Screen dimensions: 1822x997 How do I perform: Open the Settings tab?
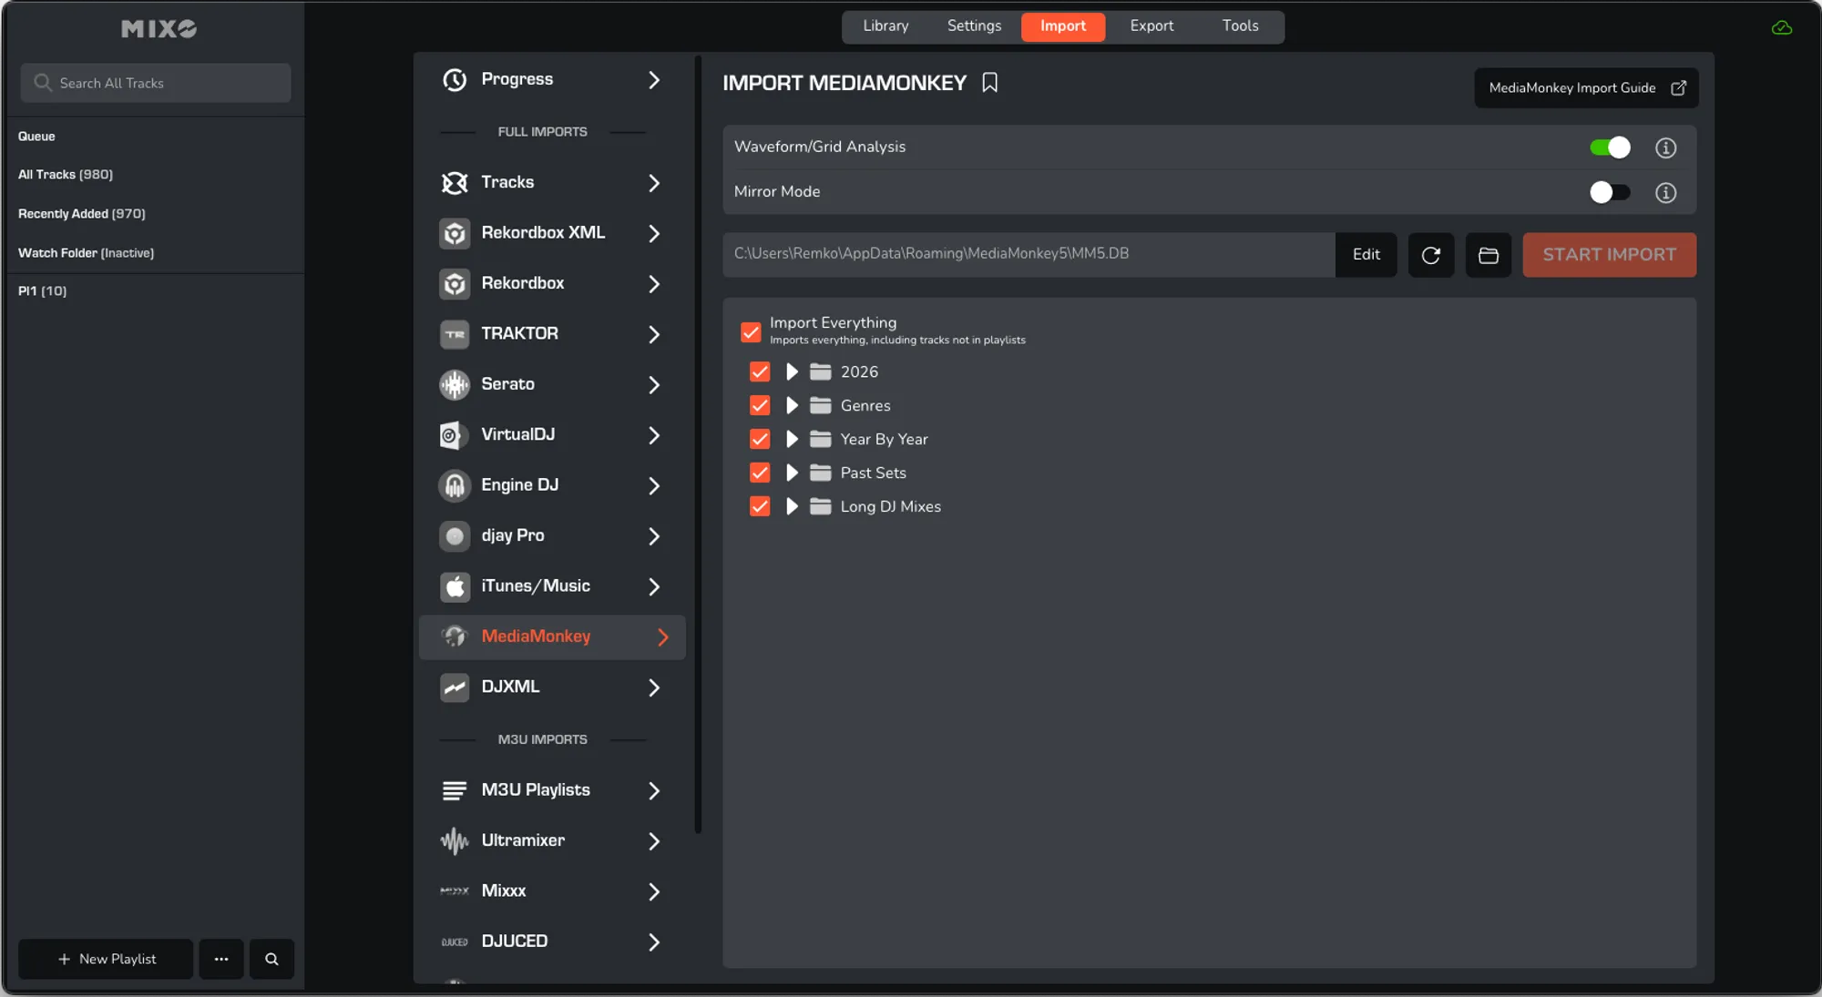[x=974, y=26]
